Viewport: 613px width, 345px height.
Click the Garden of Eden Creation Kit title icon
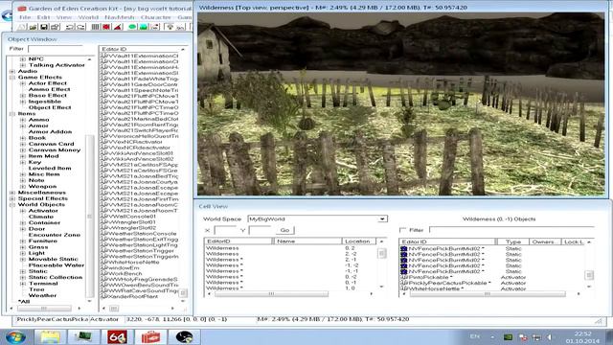[x=22, y=9]
